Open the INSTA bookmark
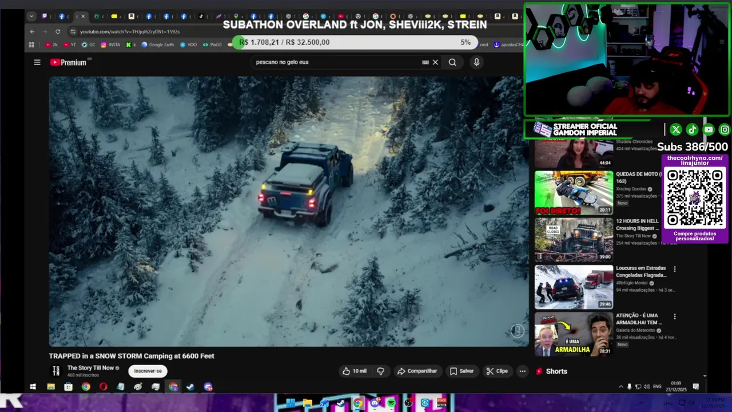This screenshot has height=412, width=732. click(x=110, y=45)
